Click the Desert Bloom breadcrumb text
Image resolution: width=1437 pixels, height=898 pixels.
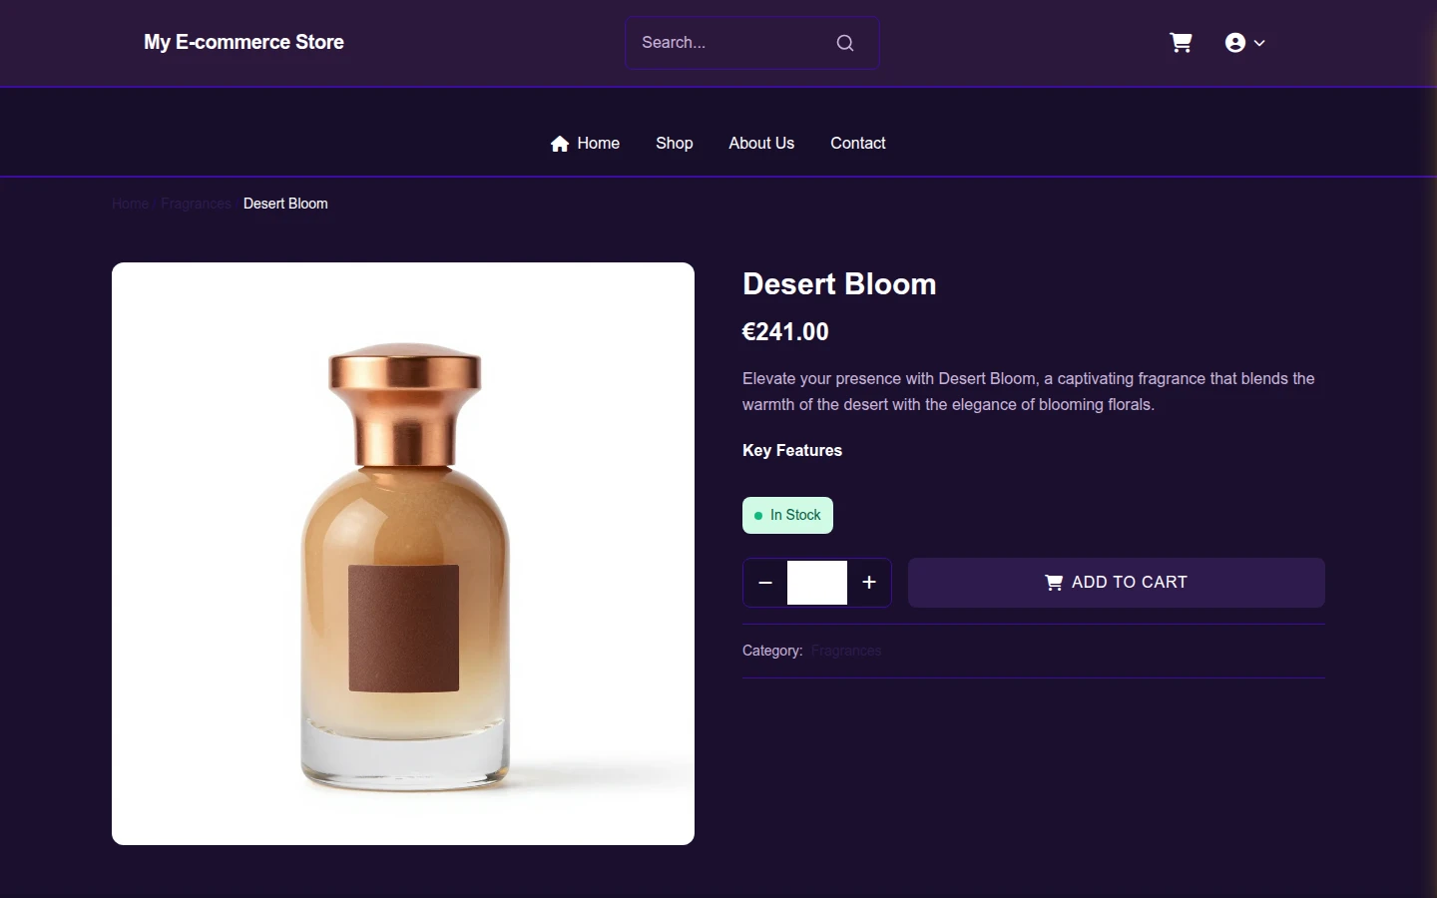(285, 204)
